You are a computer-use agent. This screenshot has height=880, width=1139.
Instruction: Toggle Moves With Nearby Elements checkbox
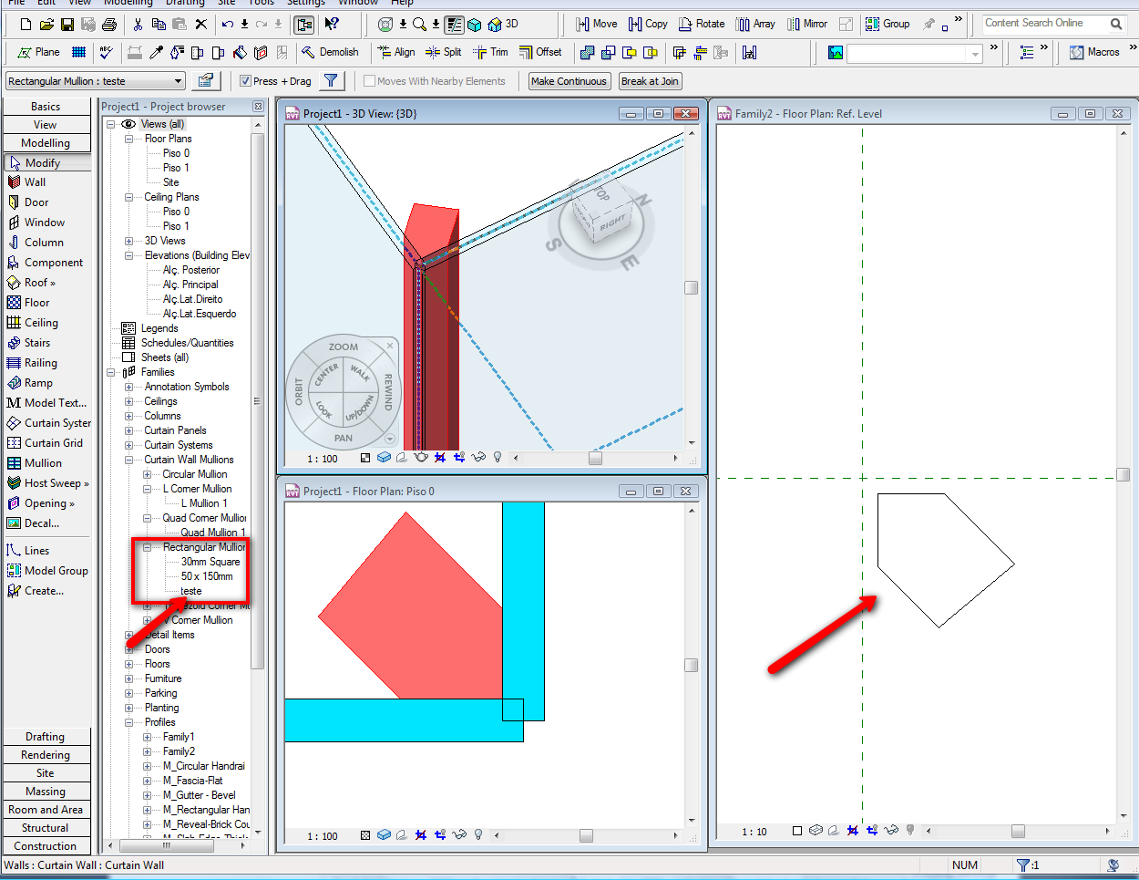pos(370,81)
